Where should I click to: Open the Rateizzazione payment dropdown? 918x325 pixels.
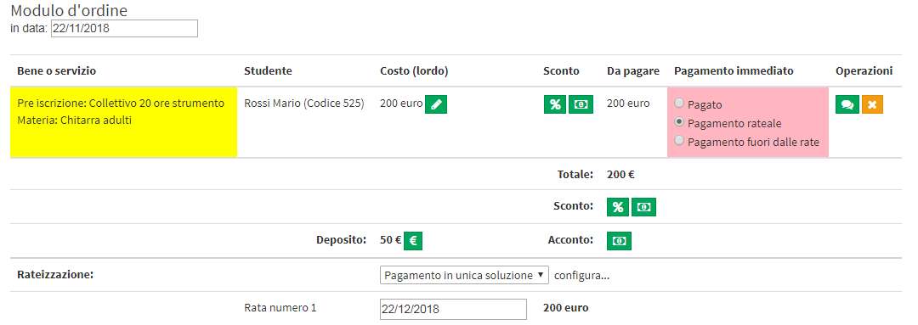click(x=464, y=275)
